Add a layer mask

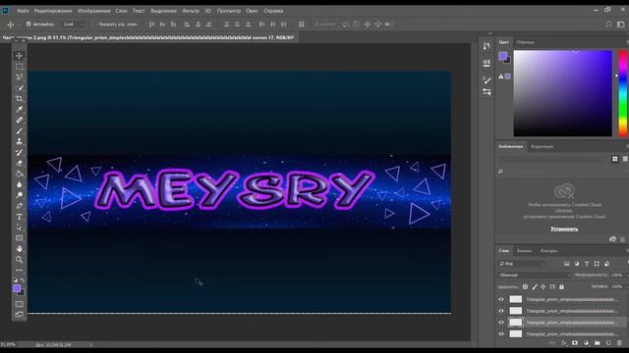pos(575,343)
